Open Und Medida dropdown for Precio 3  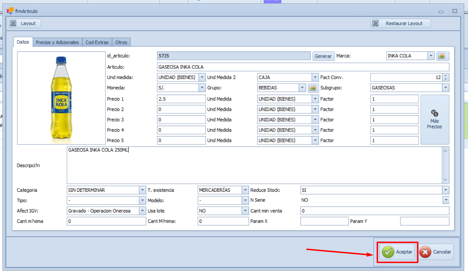(315, 120)
